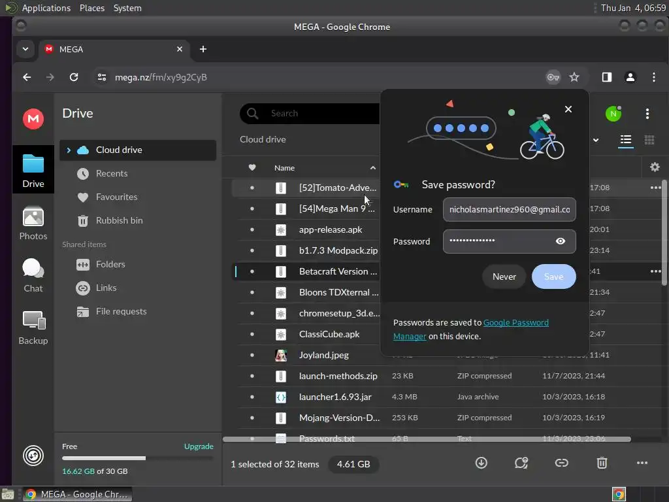Expand the Cloud drive tree chevron
The image size is (669, 502).
click(68, 150)
